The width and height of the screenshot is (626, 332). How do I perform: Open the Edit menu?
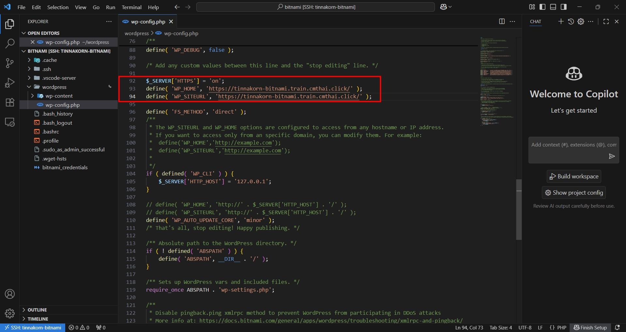point(36,7)
